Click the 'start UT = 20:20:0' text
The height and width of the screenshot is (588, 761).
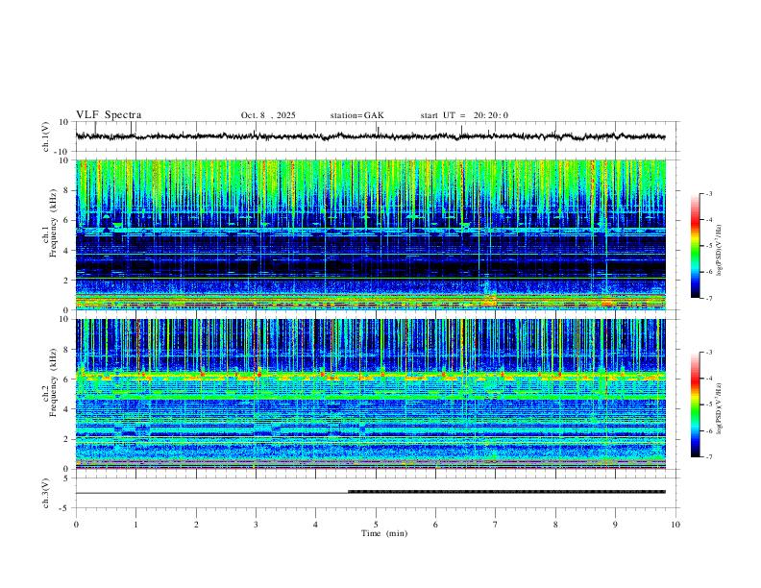[x=464, y=115]
